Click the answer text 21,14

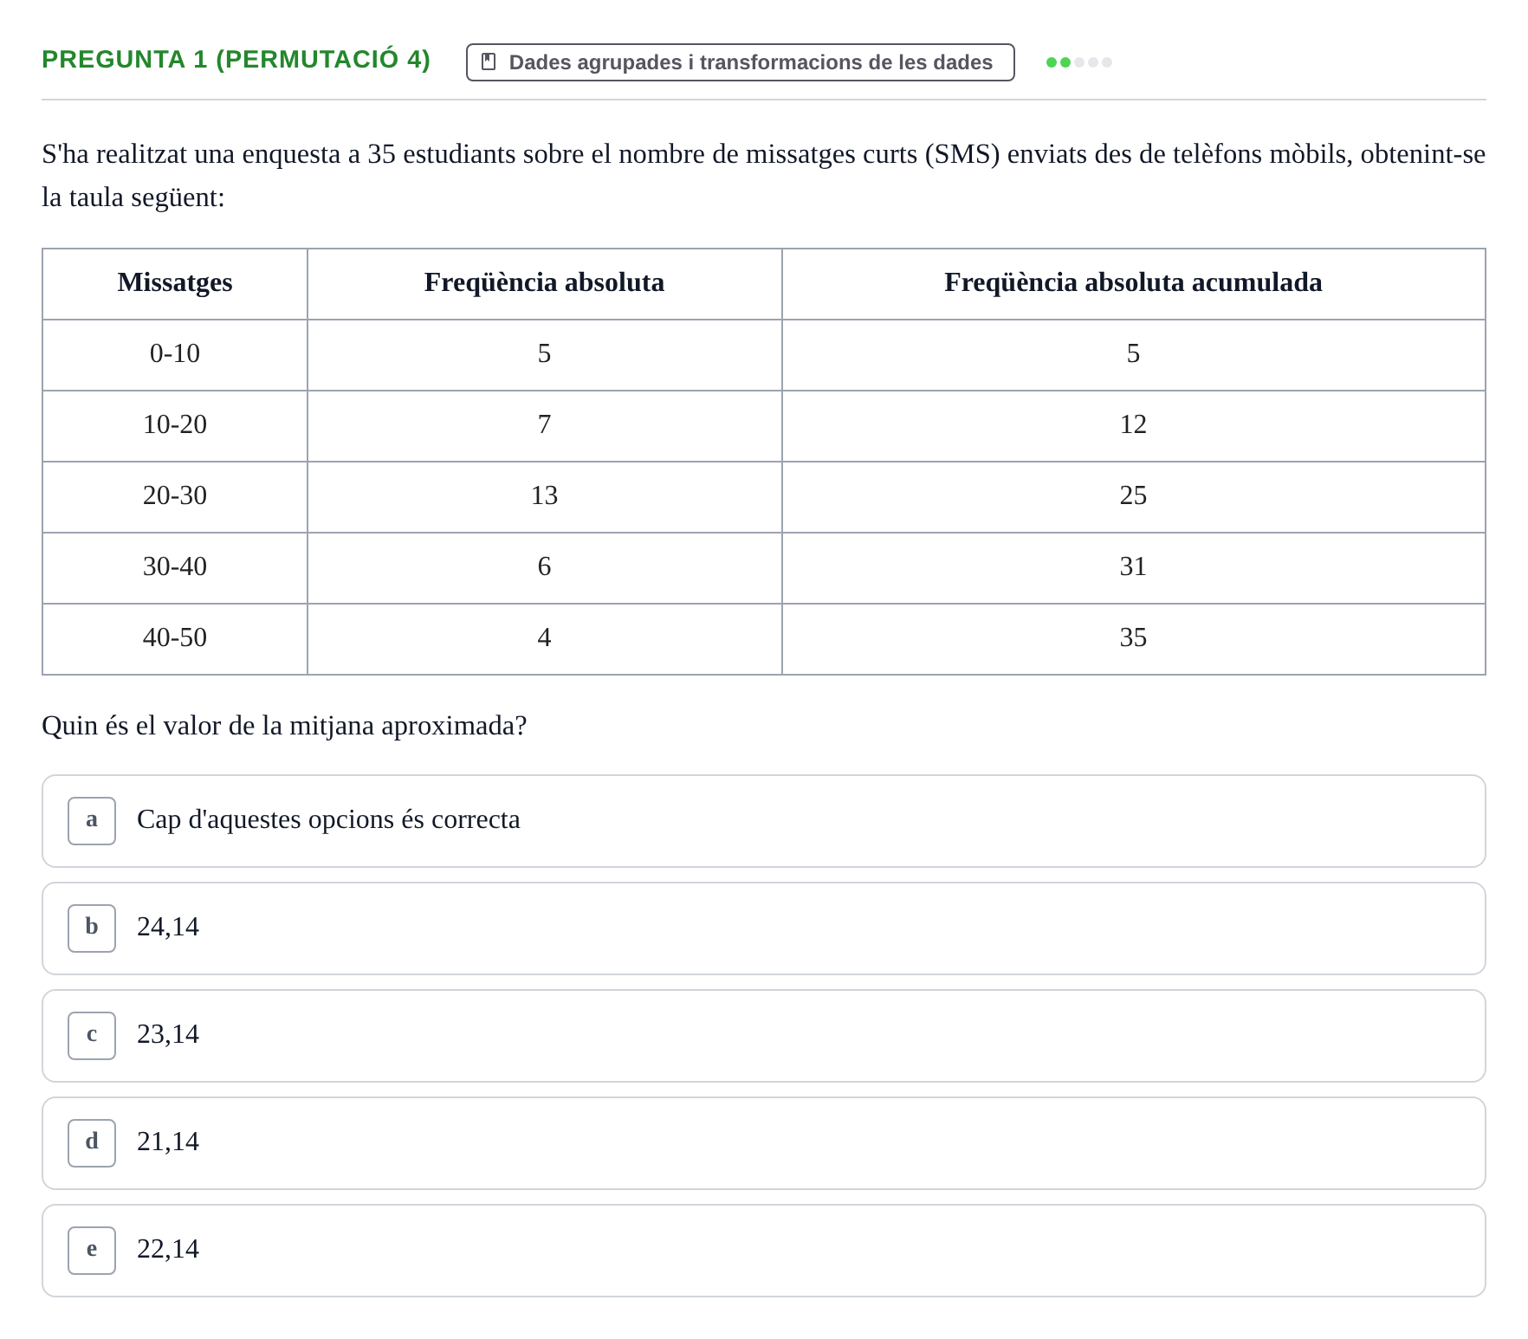pyautogui.click(x=168, y=1142)
